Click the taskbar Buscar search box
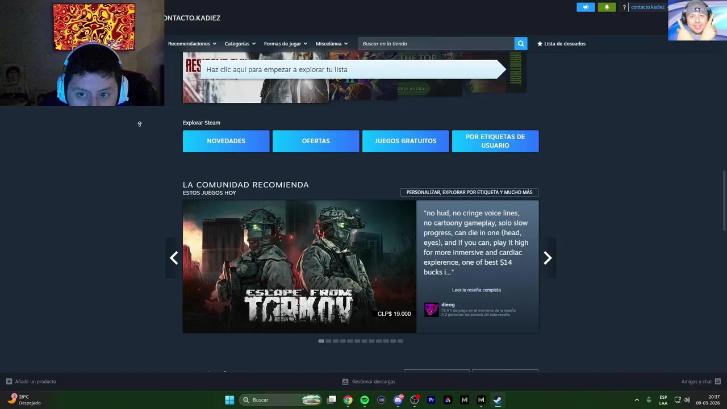This screenshot has width=727, height=409. tap(281, 400)
